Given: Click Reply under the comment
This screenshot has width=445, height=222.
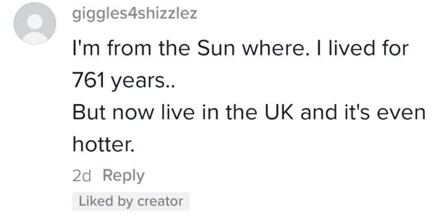Looking at the screenshot, I should tap(124, 176).
